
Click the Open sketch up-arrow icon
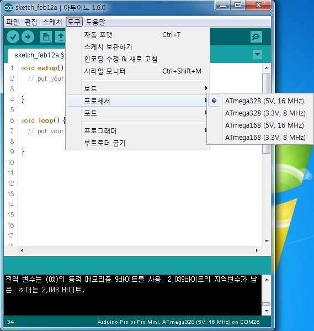[x=61, y=36]
